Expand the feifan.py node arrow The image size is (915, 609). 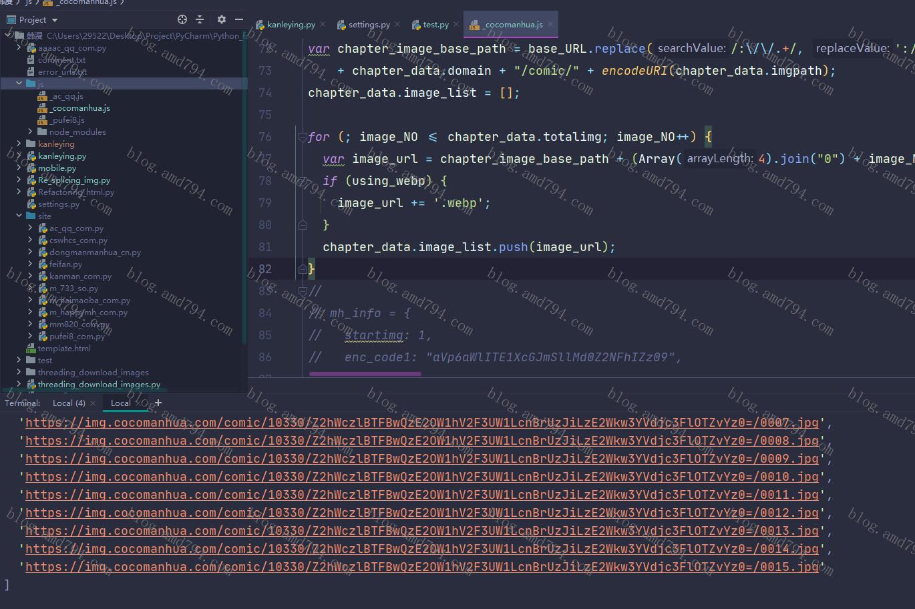30,264
